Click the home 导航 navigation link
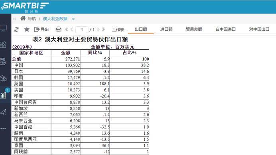The image size is (276, 155). pos(28,18)
